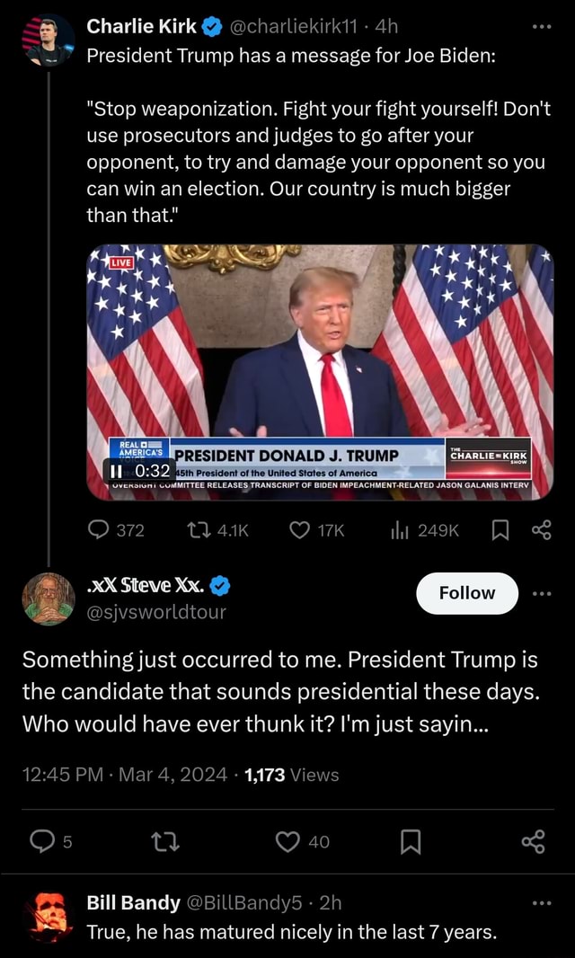The width and height of the screenshot is (575, 958).
Task: Click the Follow button for Steve
Action: (466, 593)
